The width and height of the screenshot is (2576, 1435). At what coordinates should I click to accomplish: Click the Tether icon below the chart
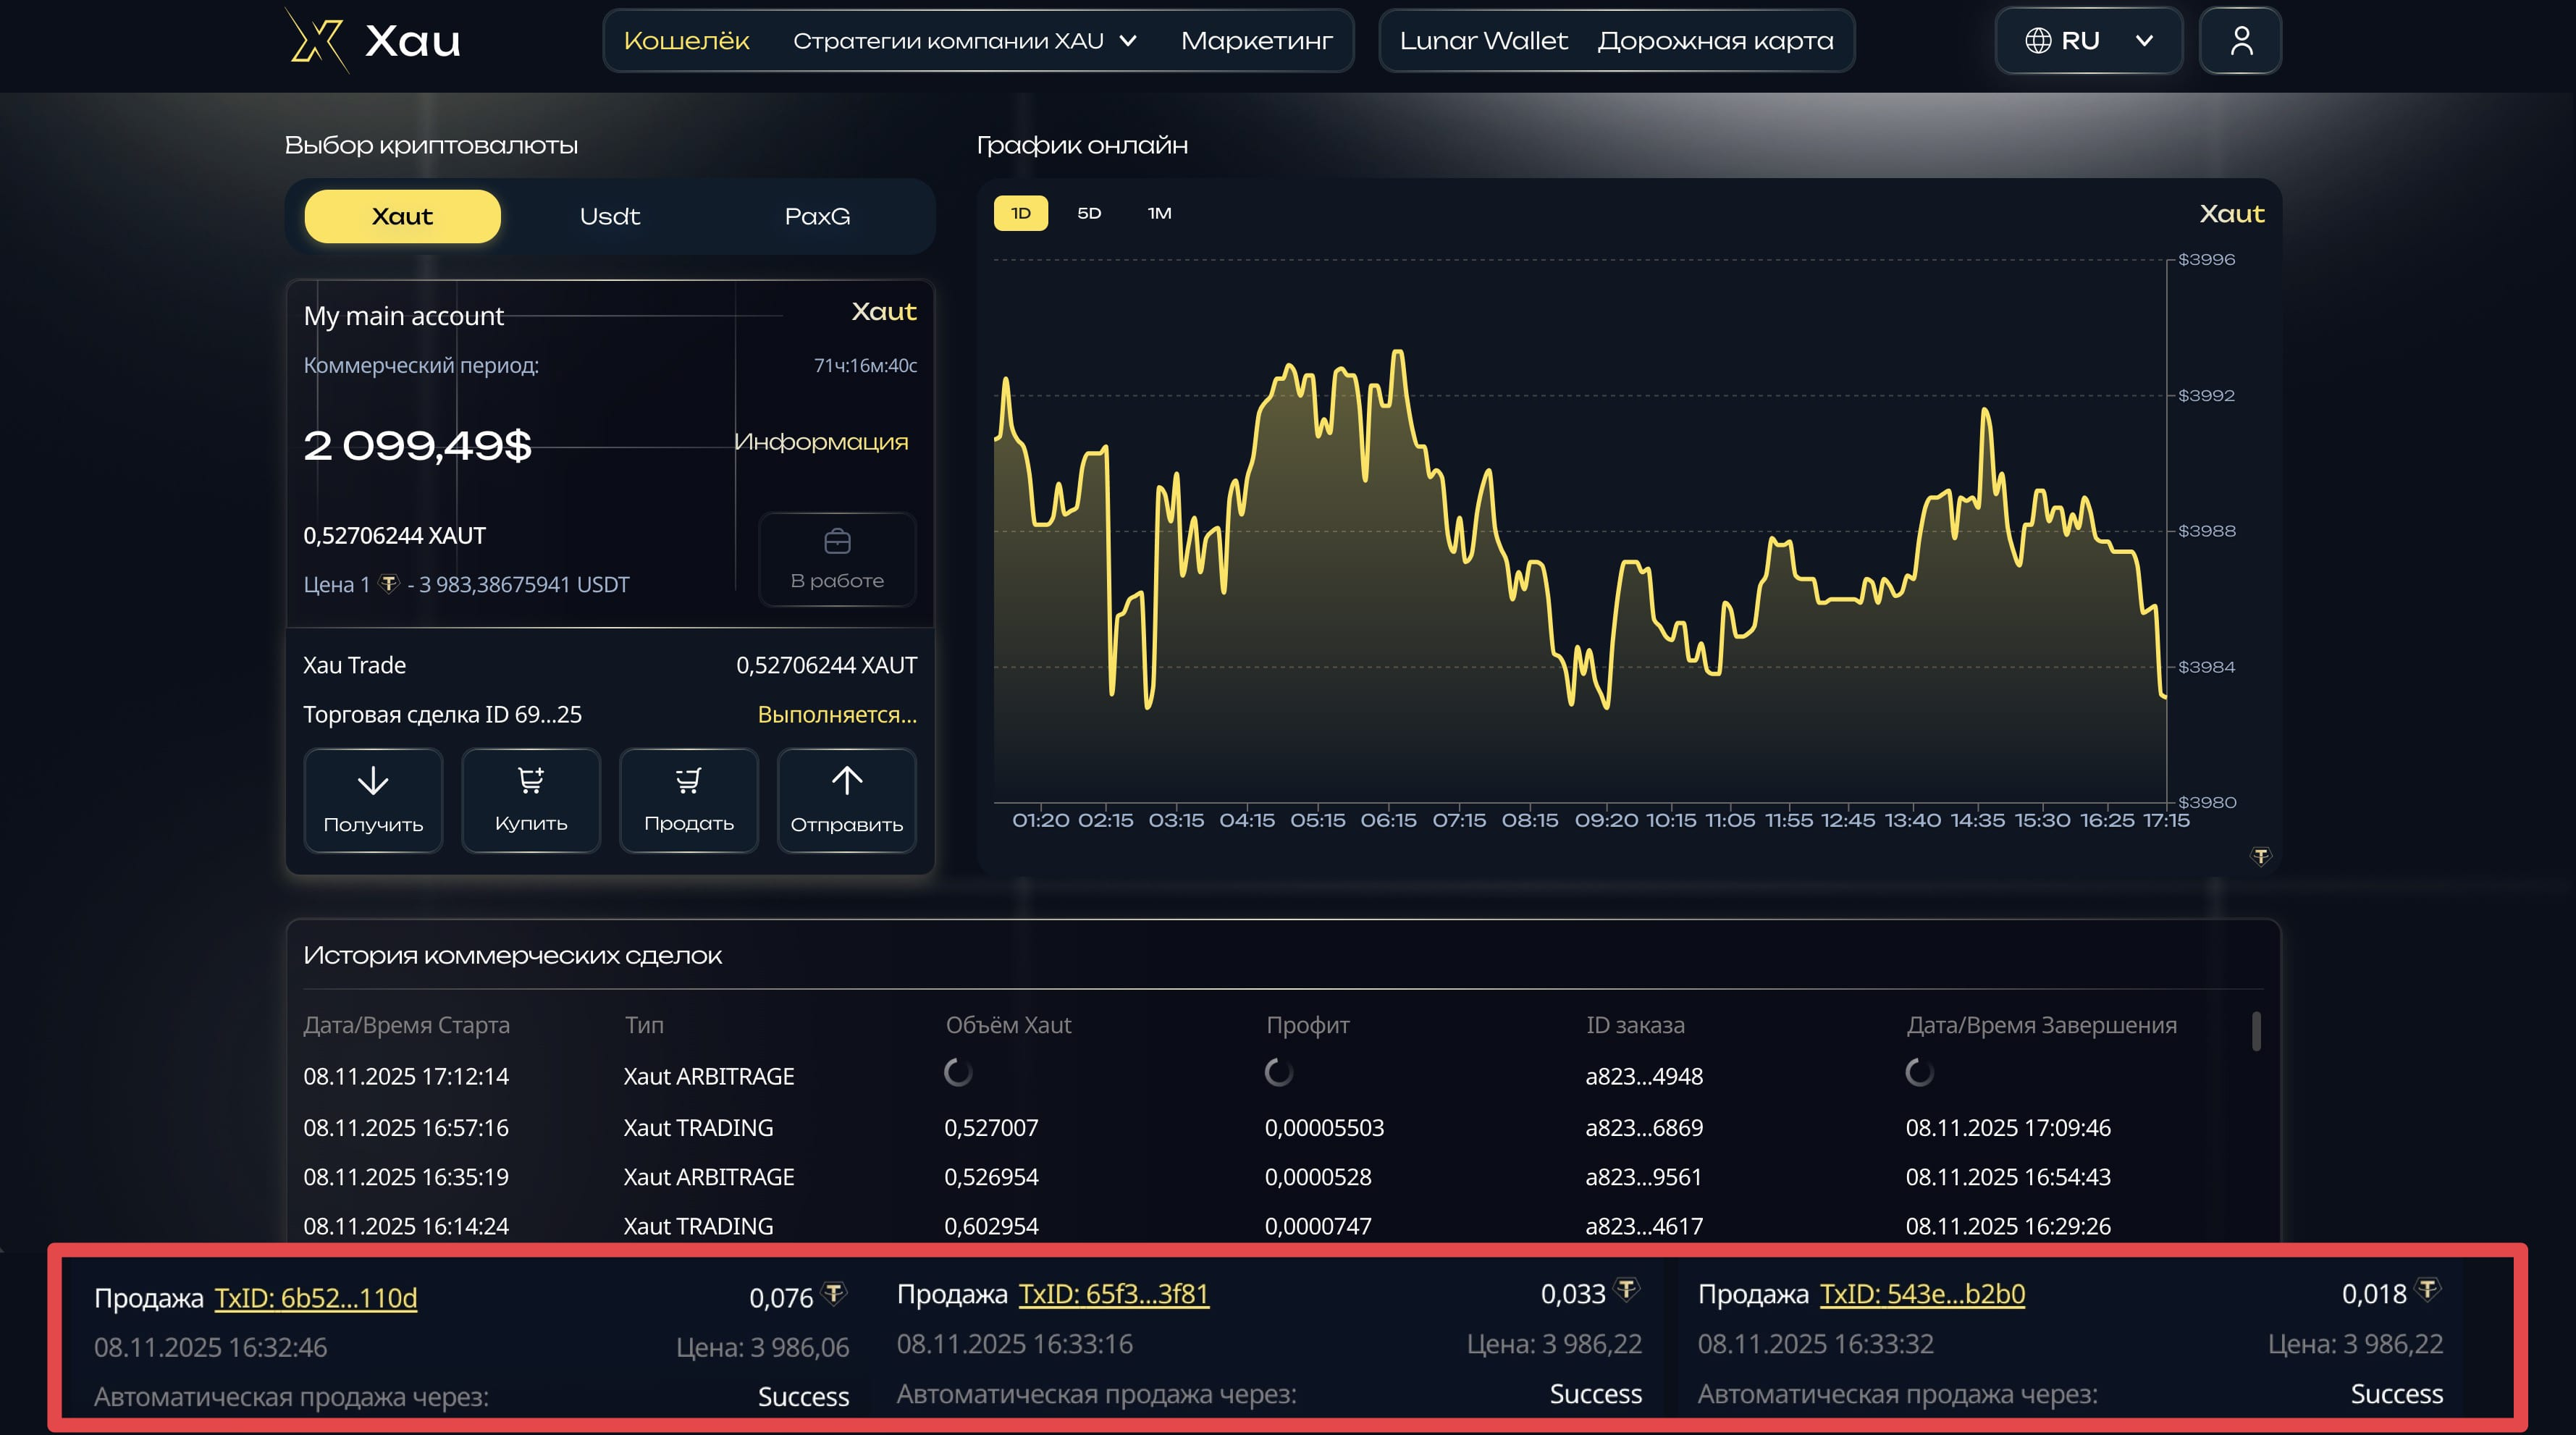click(x=2260, y=856)
